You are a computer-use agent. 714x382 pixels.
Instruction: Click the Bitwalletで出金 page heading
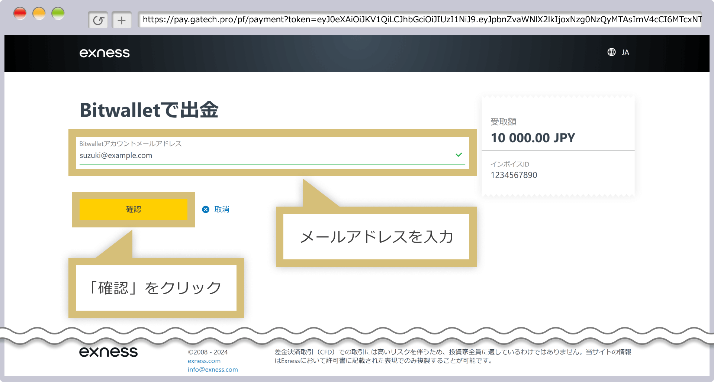pyautogui.click(x=149, y=110)
